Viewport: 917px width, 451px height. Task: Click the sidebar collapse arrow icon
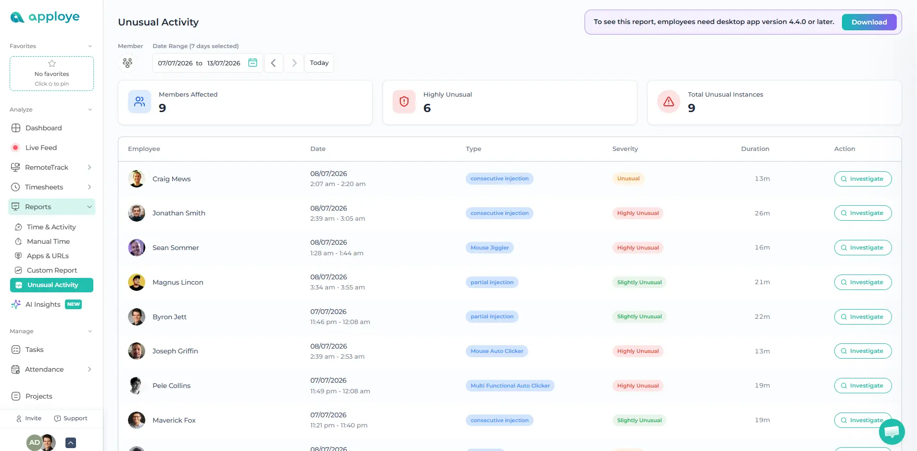[71, 443]
